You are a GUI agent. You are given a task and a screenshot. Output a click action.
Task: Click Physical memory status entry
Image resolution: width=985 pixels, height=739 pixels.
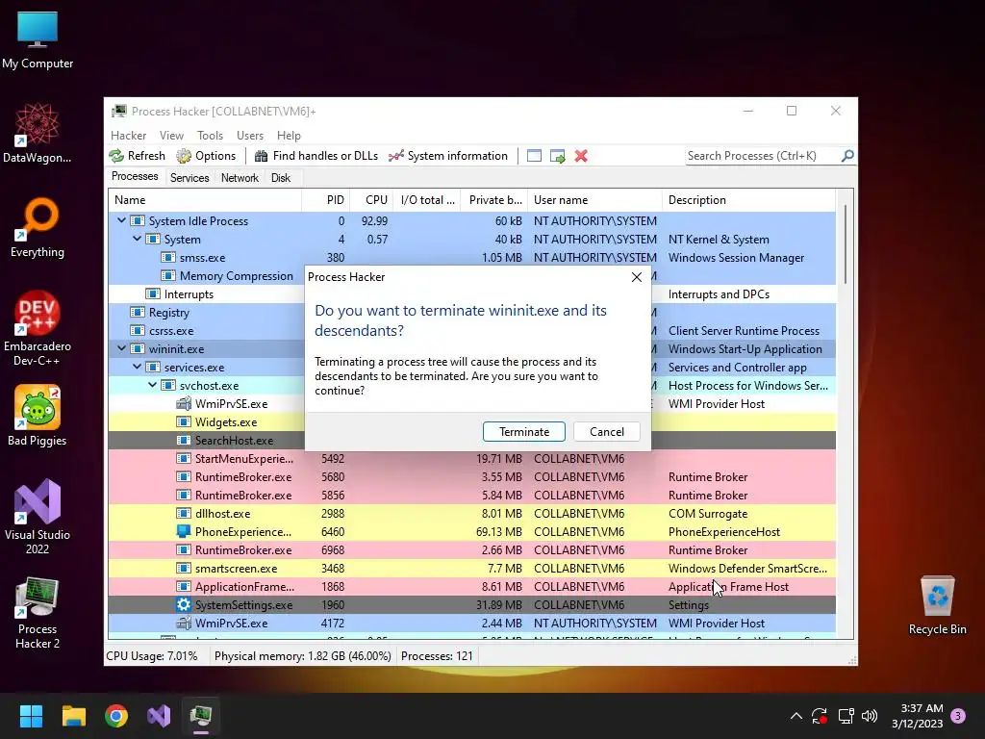[x=302, y=656]
